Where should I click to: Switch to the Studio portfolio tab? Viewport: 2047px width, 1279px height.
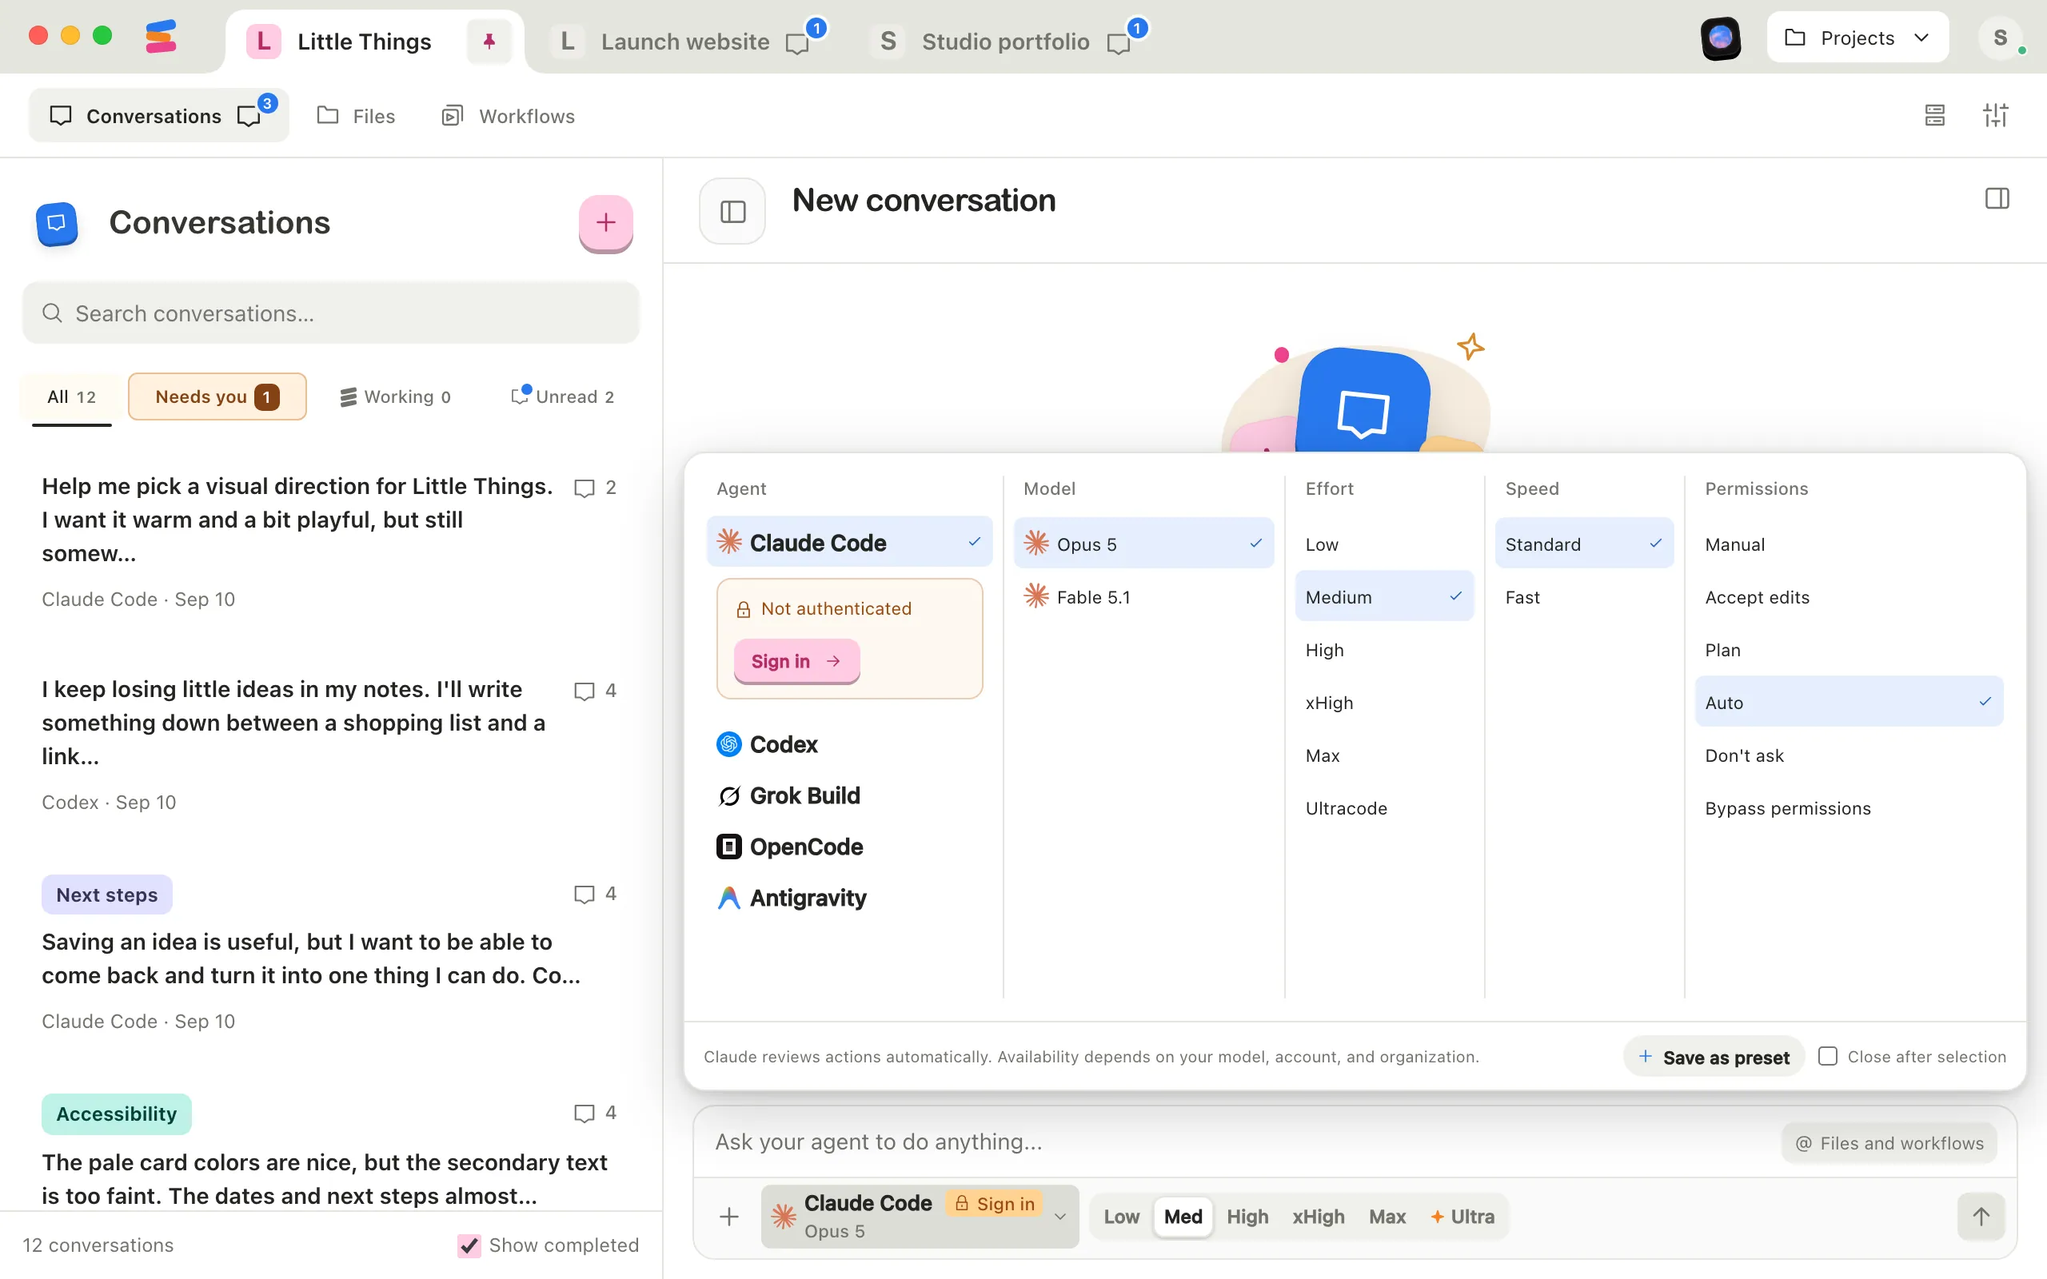click(x=1006, y=42)
